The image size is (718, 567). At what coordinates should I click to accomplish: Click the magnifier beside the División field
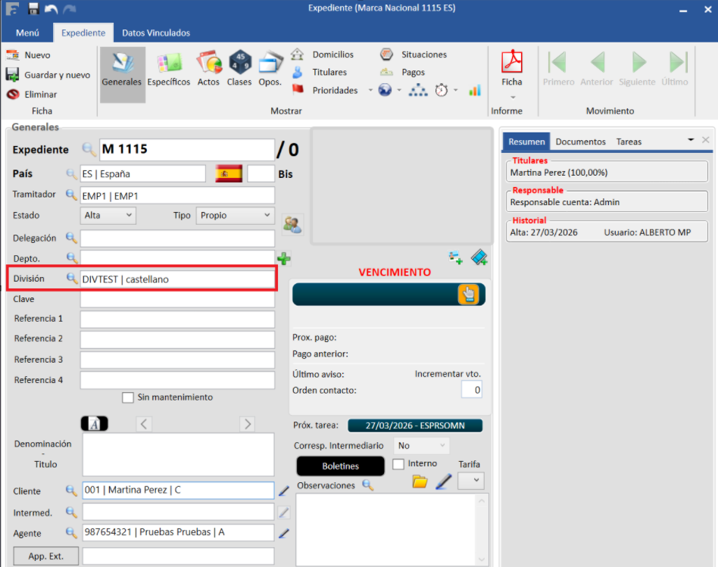pyautogui.click(x=72, y=279)
